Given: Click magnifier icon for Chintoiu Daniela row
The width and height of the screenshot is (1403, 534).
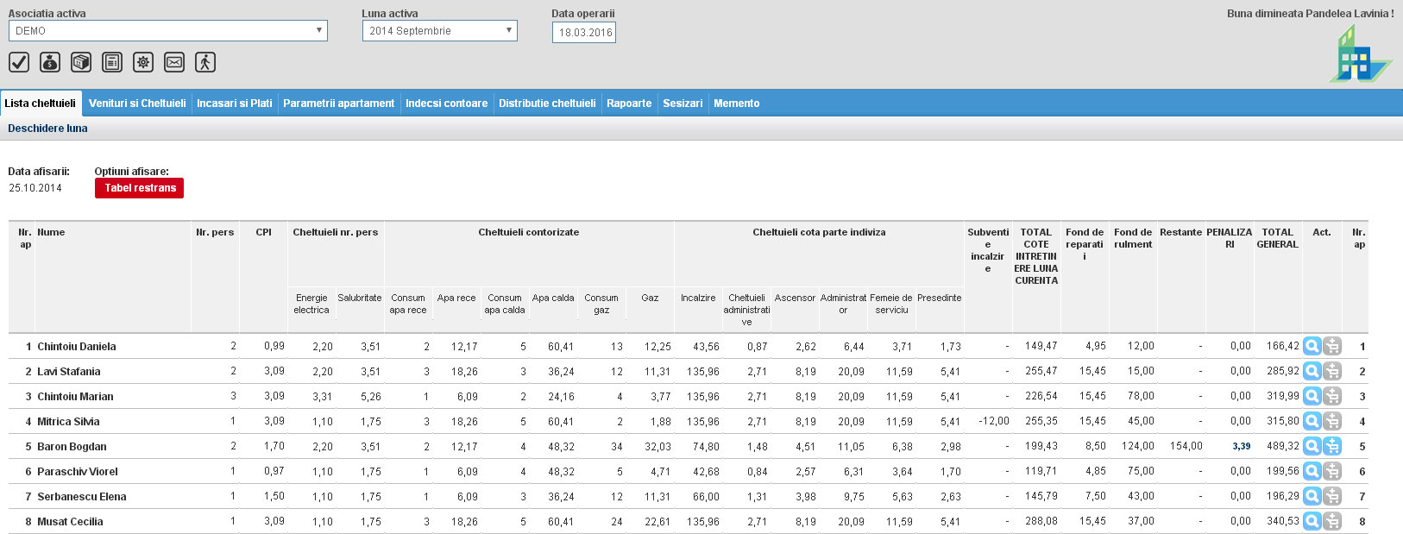Looking at the screenshot, I should pyautogui.click(x=1312, y=346).
